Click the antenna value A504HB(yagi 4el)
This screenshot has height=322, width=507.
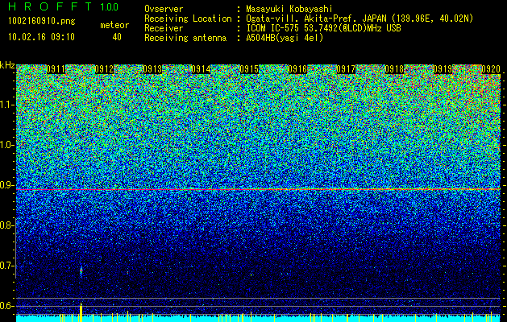point(285,38)
